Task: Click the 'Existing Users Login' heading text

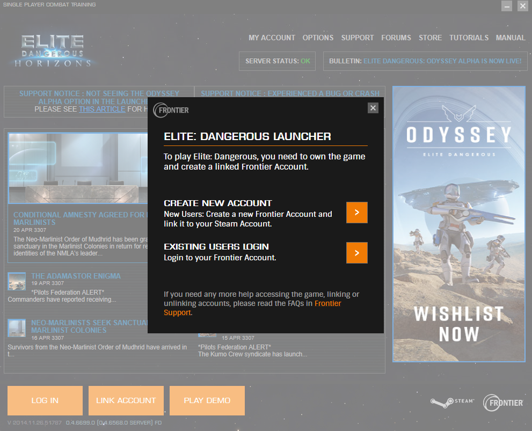Action: pyautogui.click(x=216, y=246)
